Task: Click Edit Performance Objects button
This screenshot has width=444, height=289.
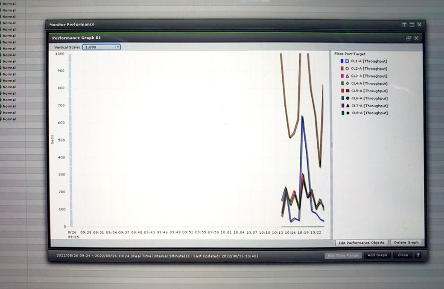Action: click(361, 243)
